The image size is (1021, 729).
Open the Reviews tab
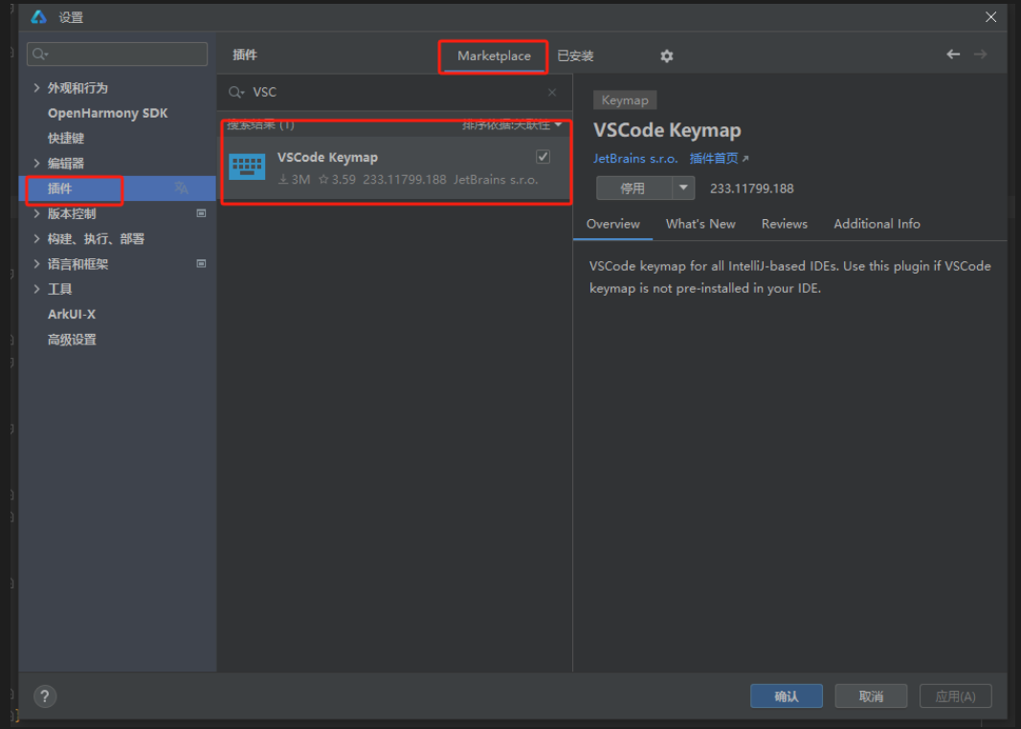pos(784,224)
